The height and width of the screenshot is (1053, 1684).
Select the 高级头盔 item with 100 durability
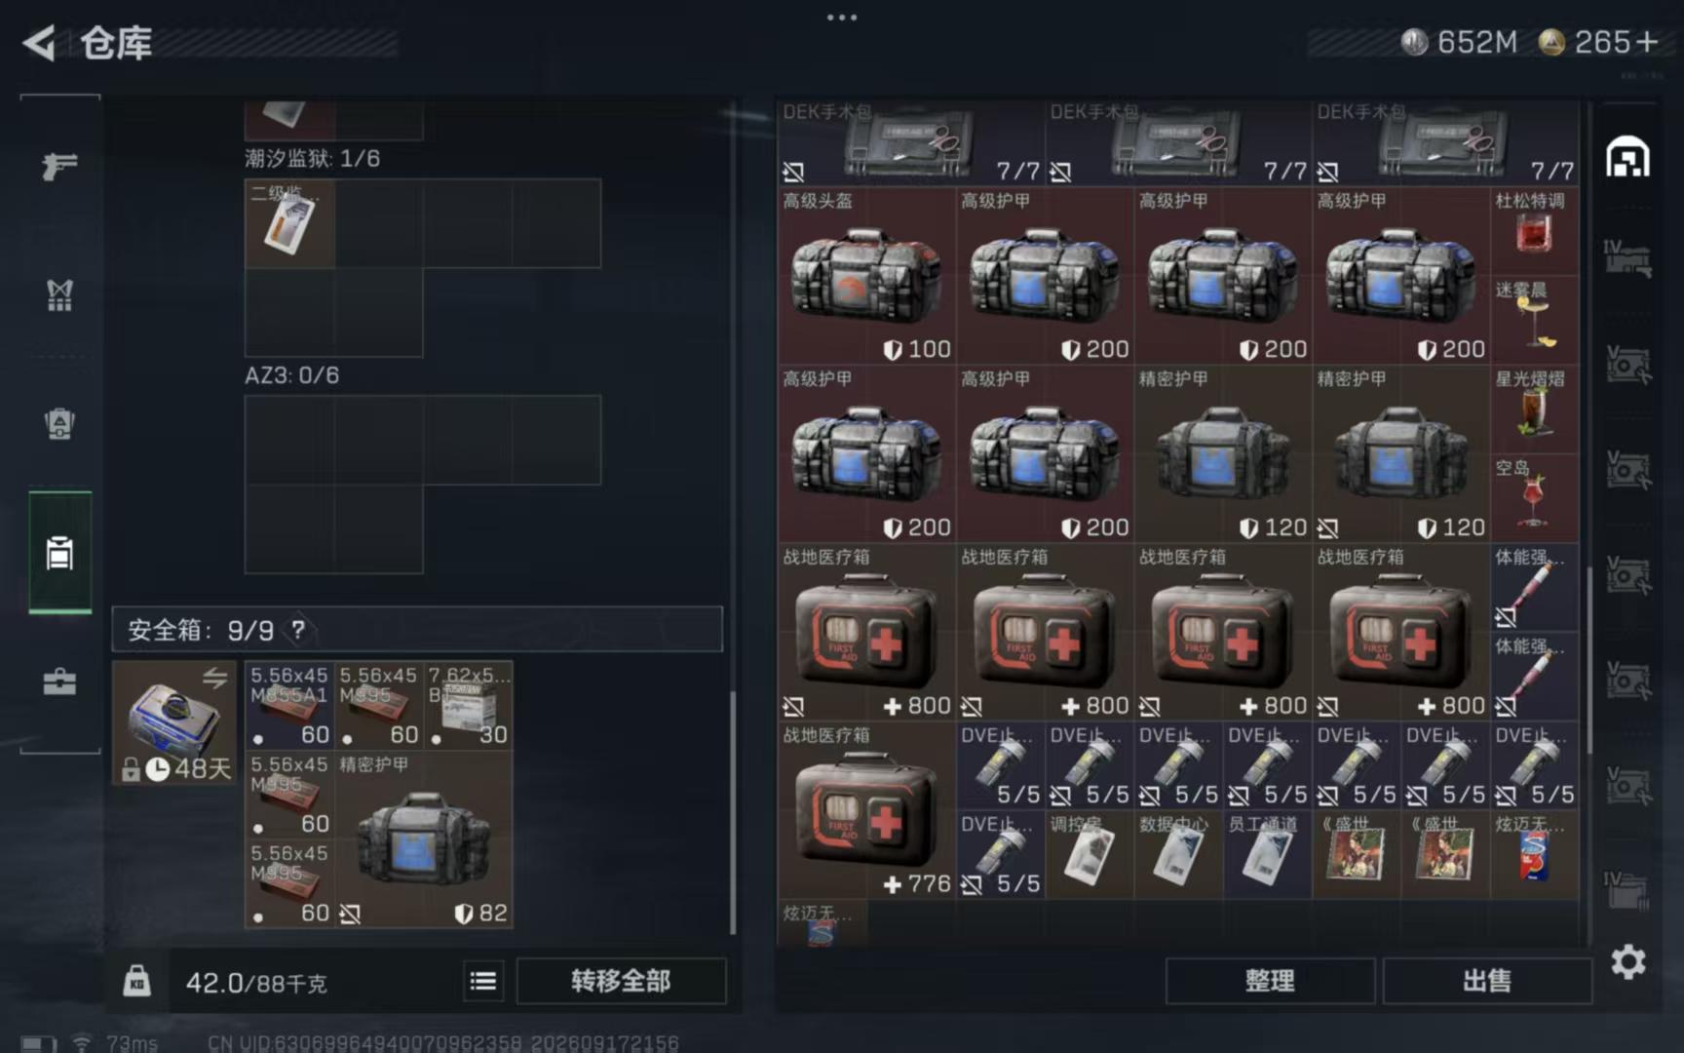pos(866,276)
